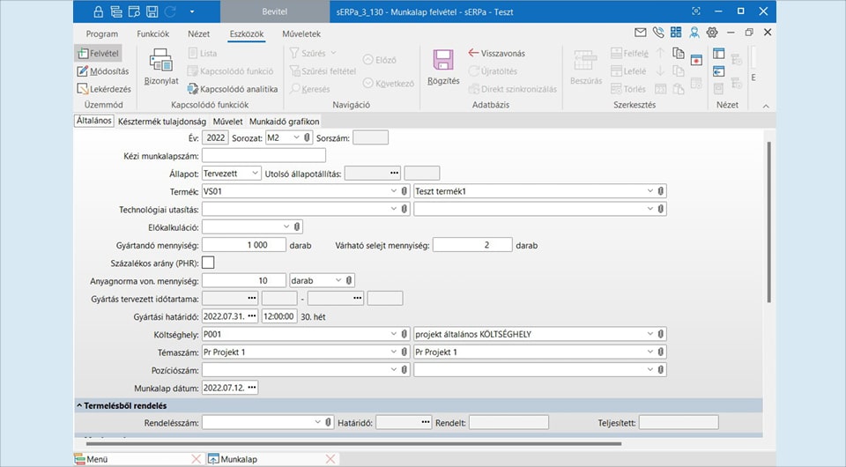
Task: Switch to the Munkaidő grafikon tab
Action: [x=284, y=122]
